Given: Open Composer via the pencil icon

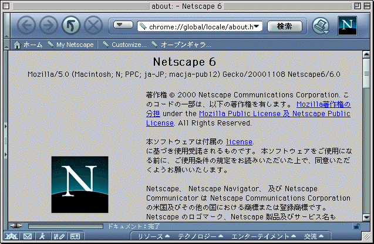Looking at the screenshot, I should 59,236.
